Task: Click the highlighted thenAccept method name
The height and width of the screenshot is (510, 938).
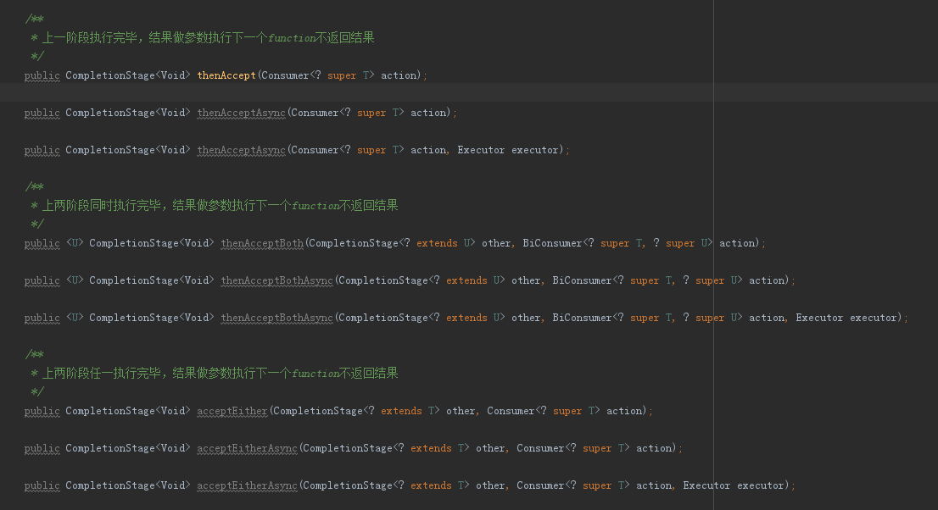Action: [226, 75]
